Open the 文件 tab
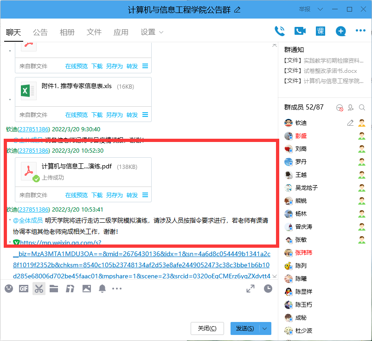 [94, 32]
